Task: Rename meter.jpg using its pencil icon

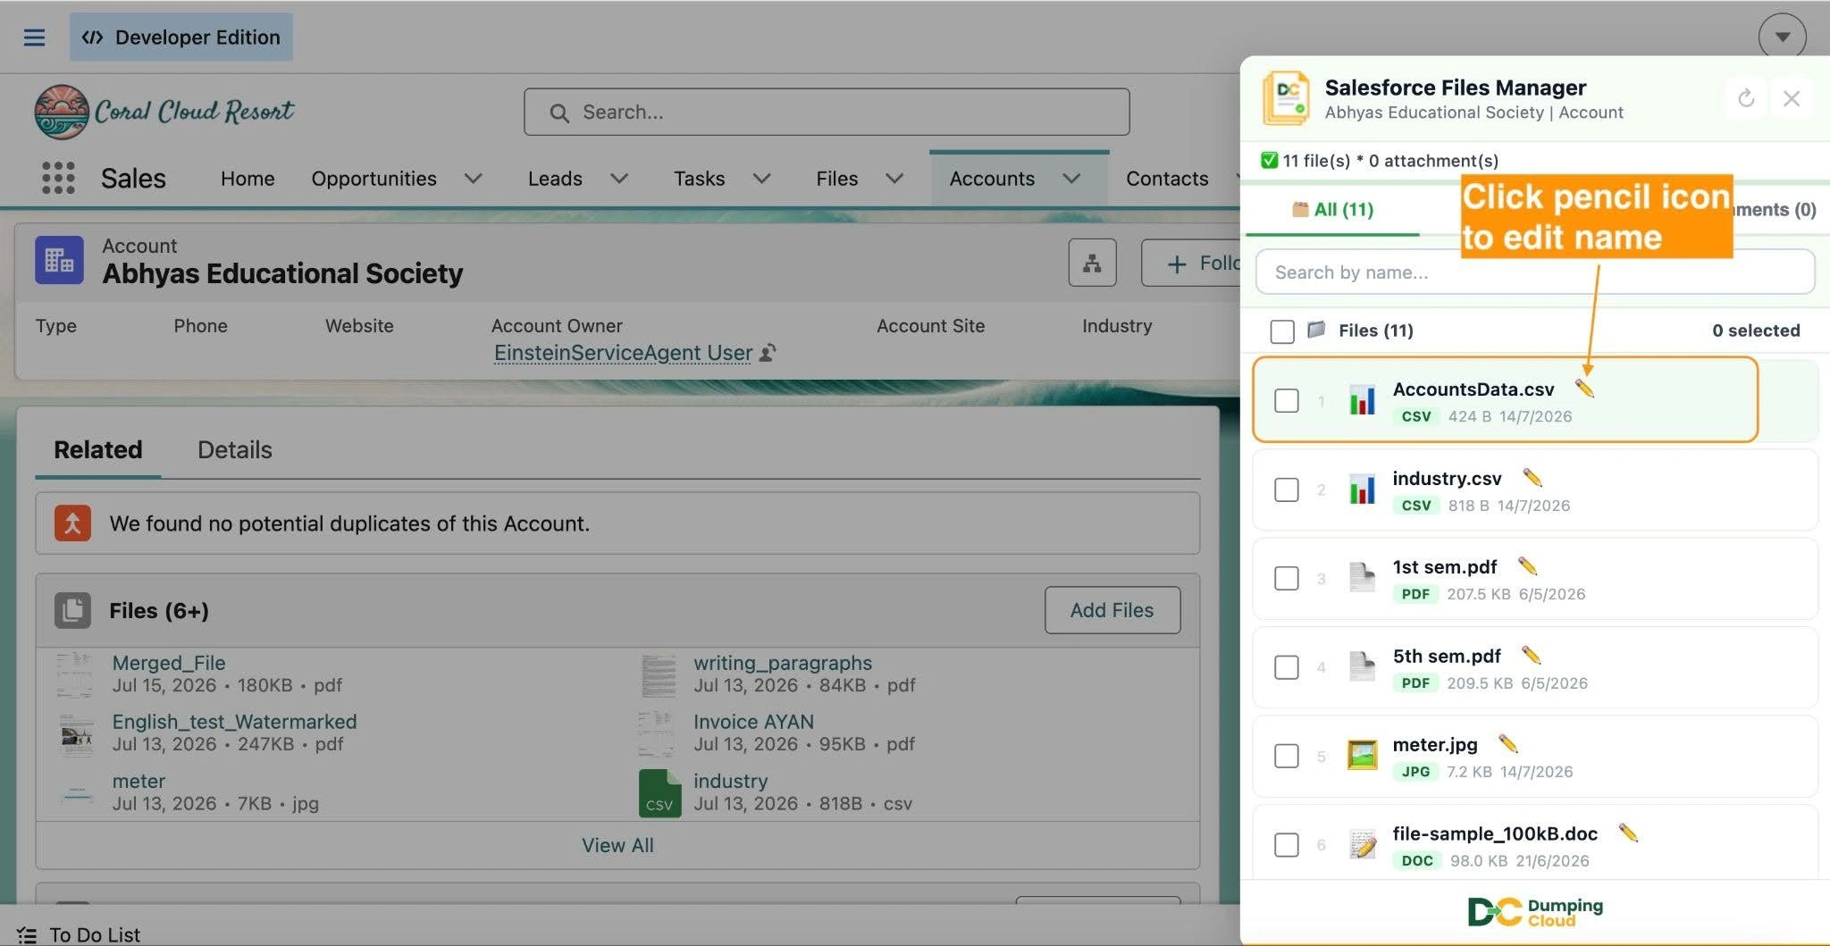Action: (1508, 743)
